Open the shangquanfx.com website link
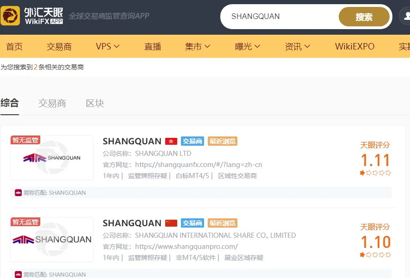 (x=199, y=165)
